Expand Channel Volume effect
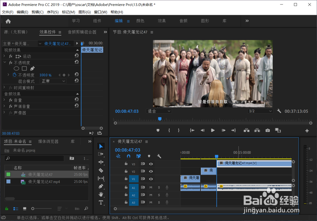The height and width of the screenshot is (221, 317). tap(4, 106)
